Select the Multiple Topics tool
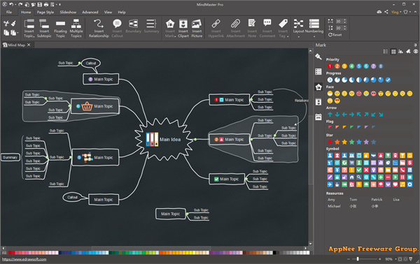This screenshot has width=420, height=264. (76, 28)
